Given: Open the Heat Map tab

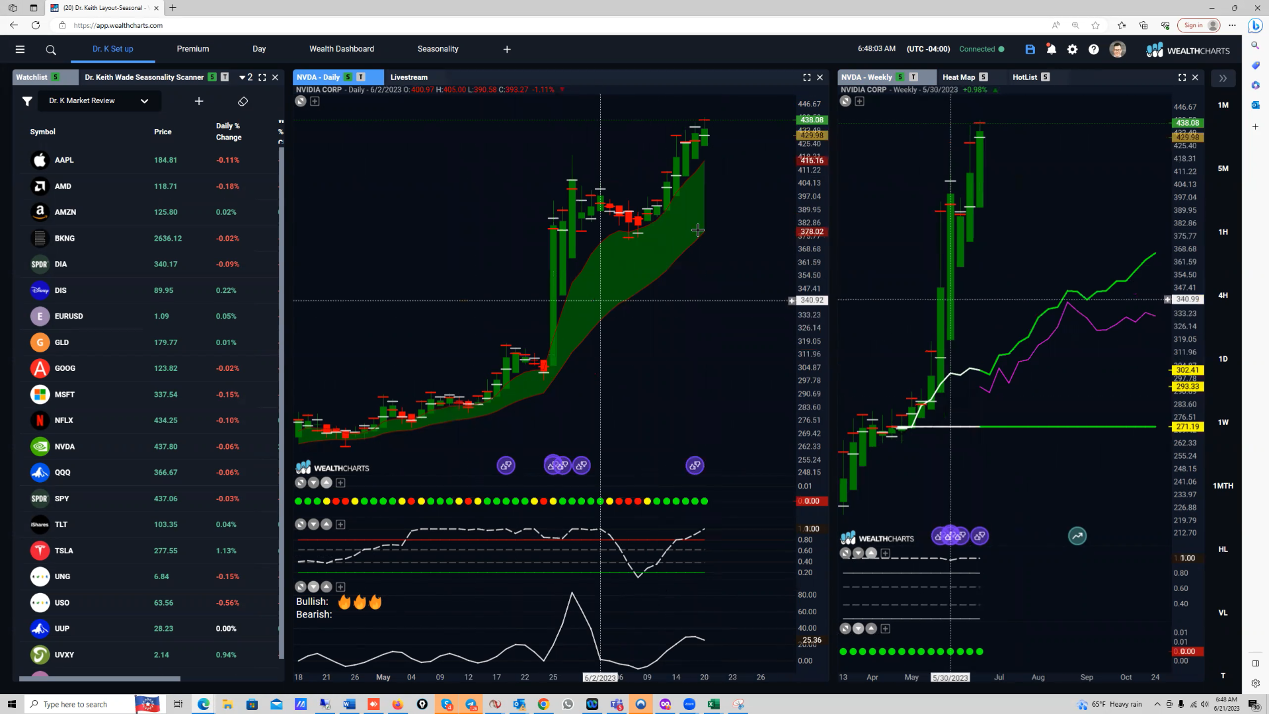Looking at the screenshot, I should (x=959, y=77).
